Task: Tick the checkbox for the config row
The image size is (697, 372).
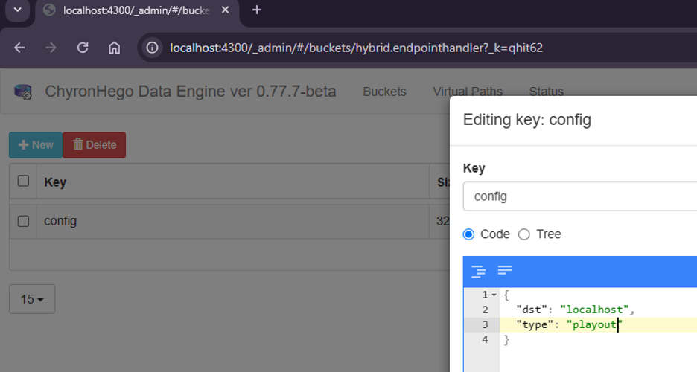Action: 23,221
